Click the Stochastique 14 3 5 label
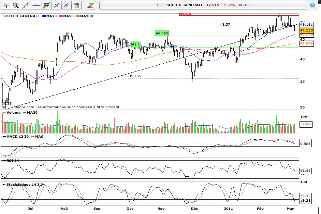The width and height of the screenshot is (321, 214). tap(24, 185)
